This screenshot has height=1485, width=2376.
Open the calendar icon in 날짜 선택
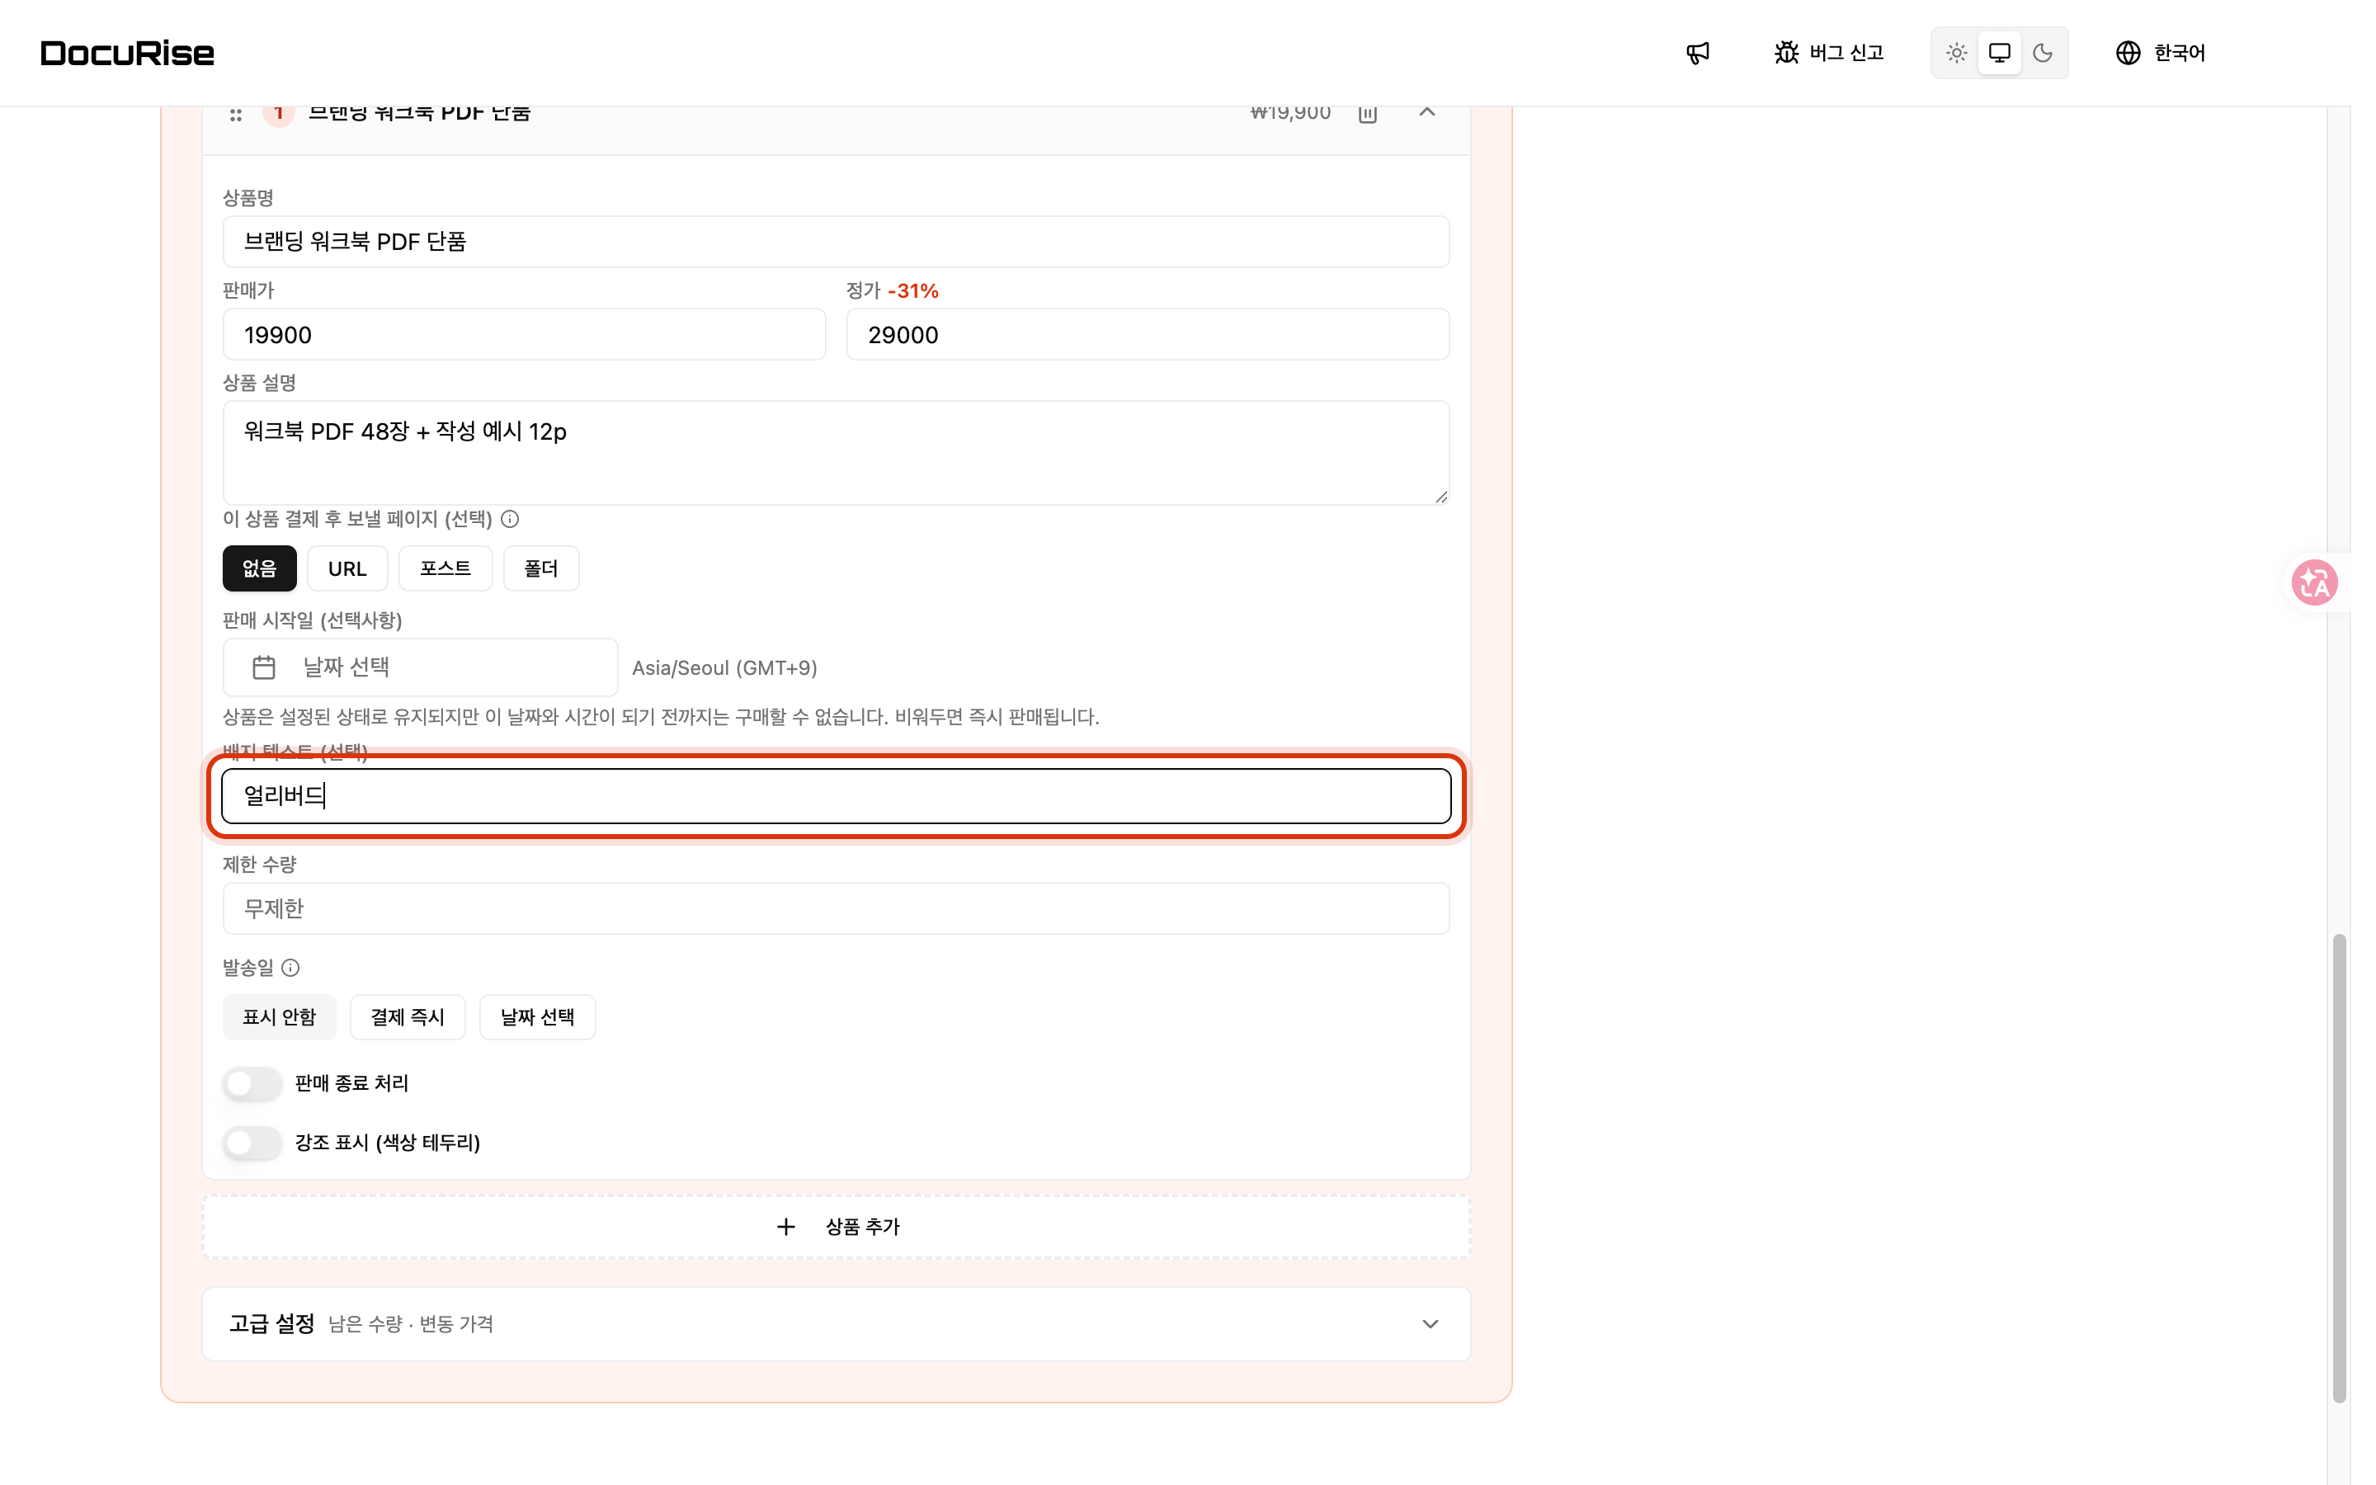(264, 668)
